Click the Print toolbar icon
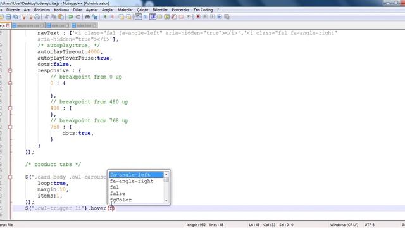Image resolution: width=405 pixels, height=228 pixels. tap(37, 17)
